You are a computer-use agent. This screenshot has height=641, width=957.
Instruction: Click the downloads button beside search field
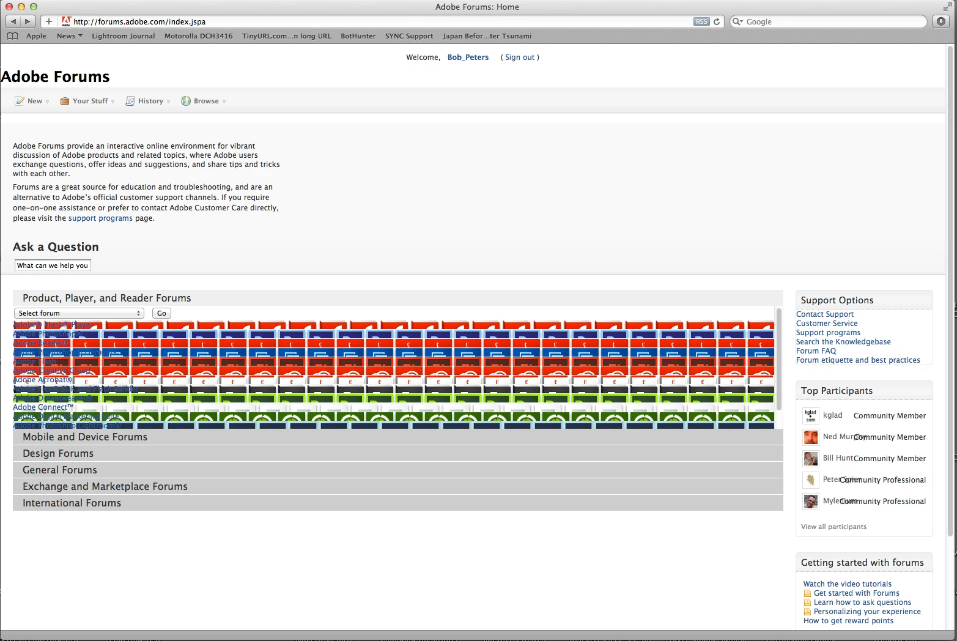point(941,21)
